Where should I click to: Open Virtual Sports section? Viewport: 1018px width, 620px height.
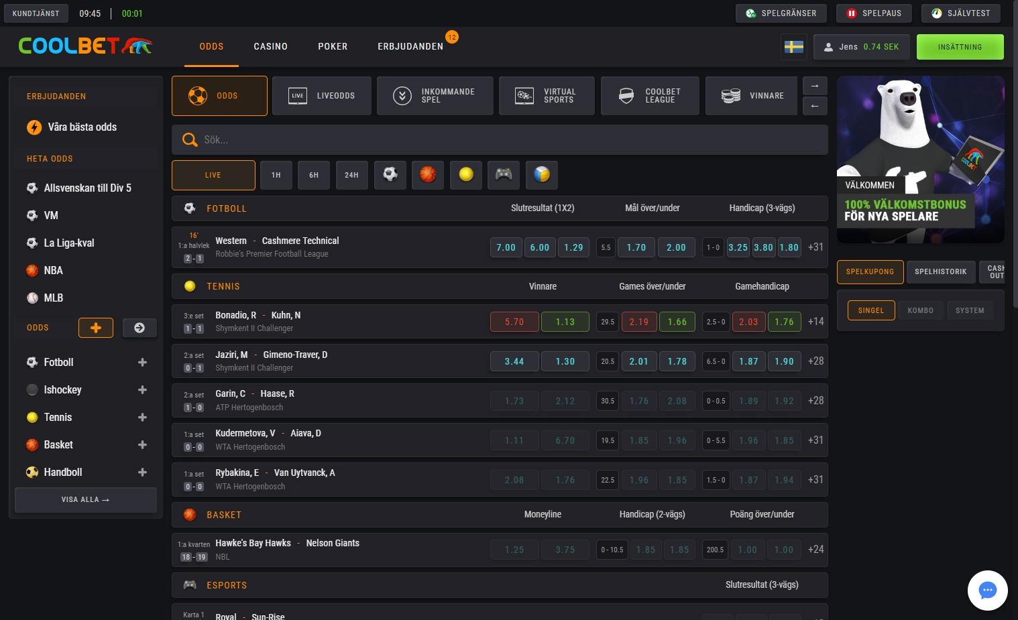(x=547, y=95)
